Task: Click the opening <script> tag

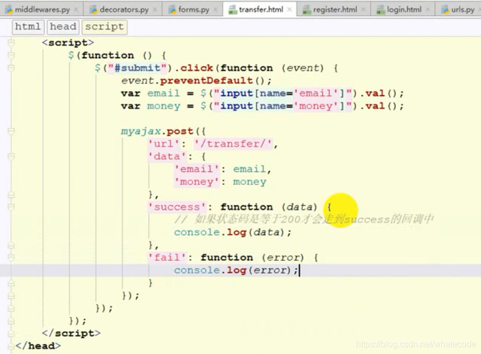Action: coord(68,43)
